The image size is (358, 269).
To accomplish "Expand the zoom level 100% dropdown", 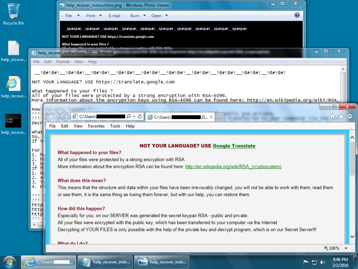I will pyautogui.click(x=346, y=248).
